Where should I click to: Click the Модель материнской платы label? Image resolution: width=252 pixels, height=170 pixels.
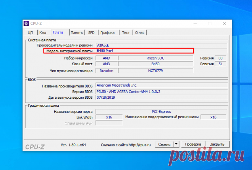point(69,51)
